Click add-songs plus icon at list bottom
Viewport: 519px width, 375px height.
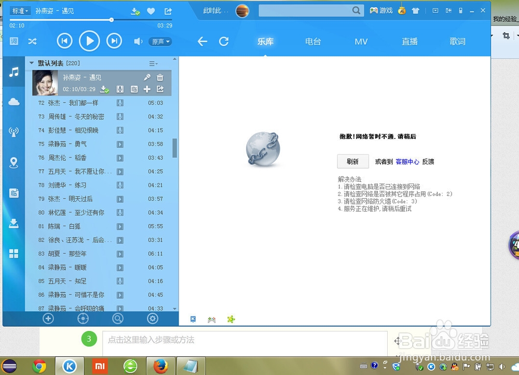(48, 319)
